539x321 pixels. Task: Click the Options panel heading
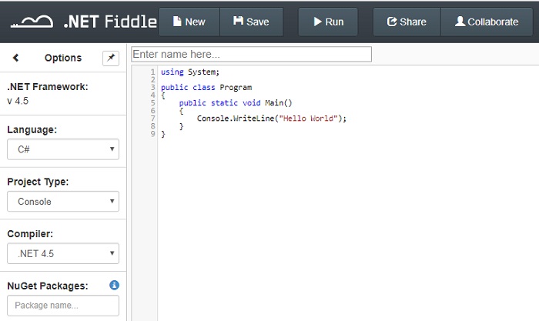point(63,58)
